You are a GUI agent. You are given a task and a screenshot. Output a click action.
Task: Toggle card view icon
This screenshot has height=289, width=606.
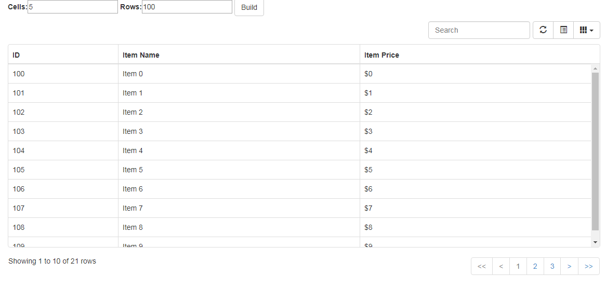click(x=563, y=30)
